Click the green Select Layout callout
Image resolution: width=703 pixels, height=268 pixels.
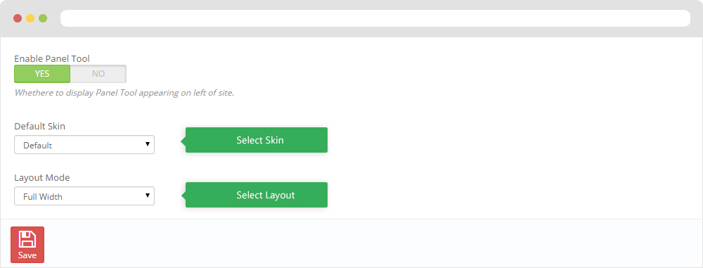tap(257, 195)
